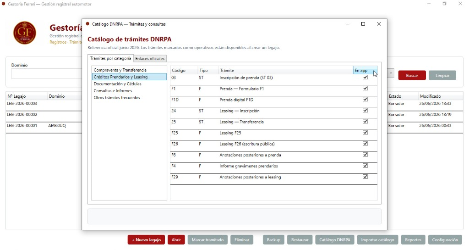This screenshot has width=469, height=250.
Task: Minimize the Catálogo DNRPA dialog
Action: coord(348,24)
